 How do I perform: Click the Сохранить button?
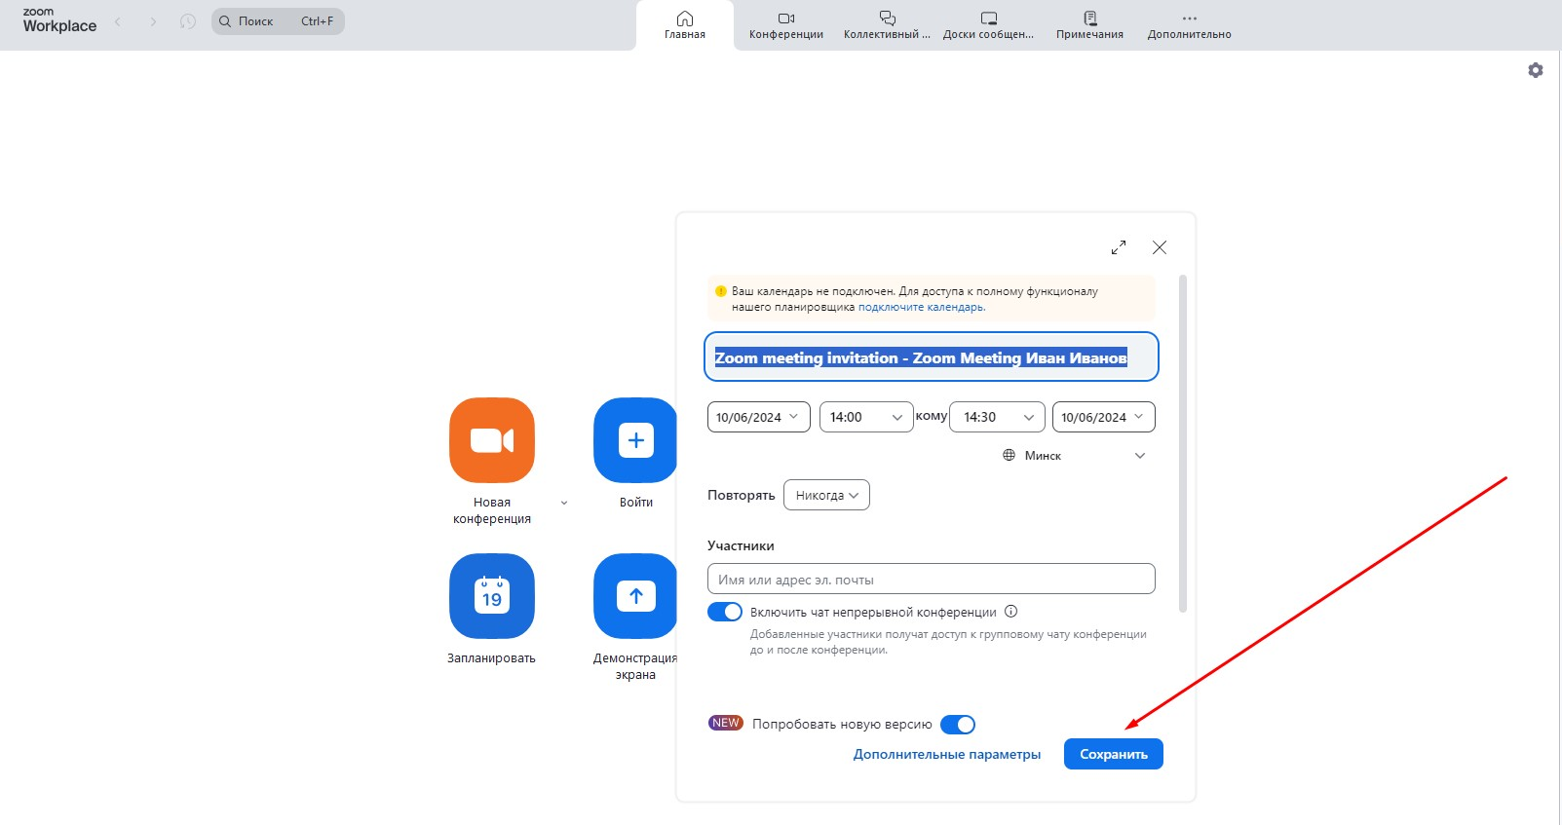(1113, 754)
